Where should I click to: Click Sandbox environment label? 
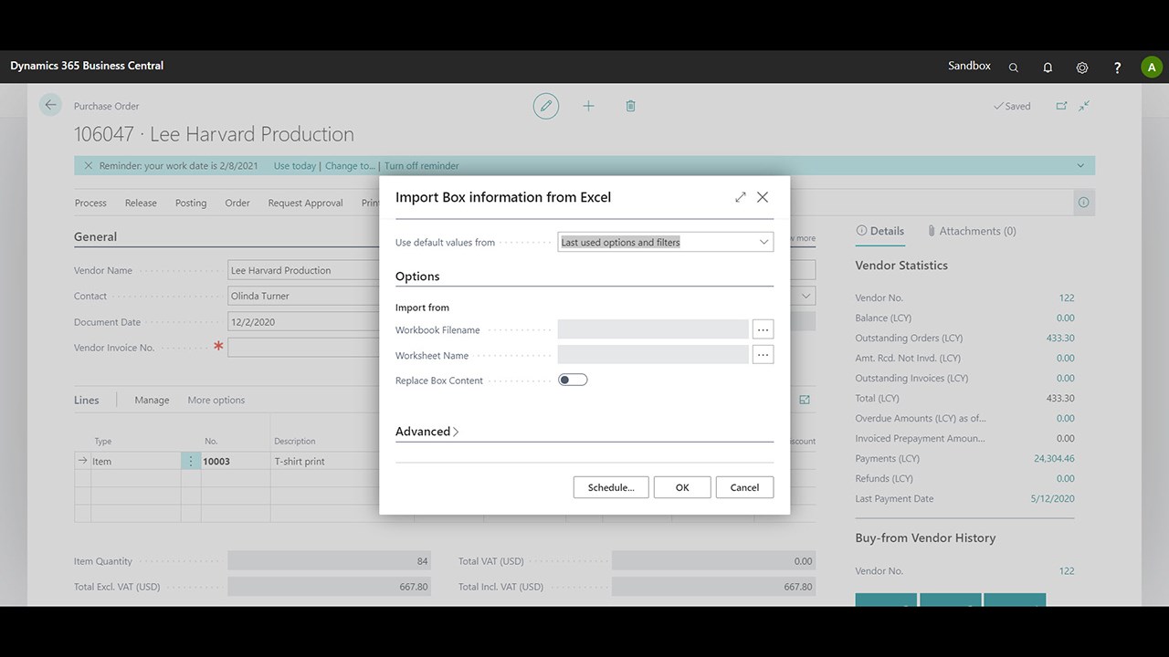[969, 66]
